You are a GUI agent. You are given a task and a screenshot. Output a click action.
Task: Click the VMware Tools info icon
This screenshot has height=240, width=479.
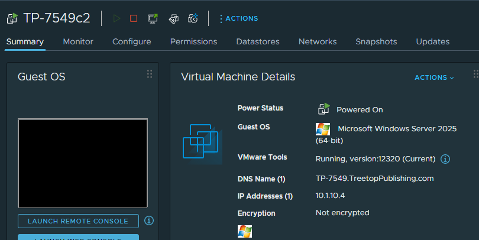(445, 159)
